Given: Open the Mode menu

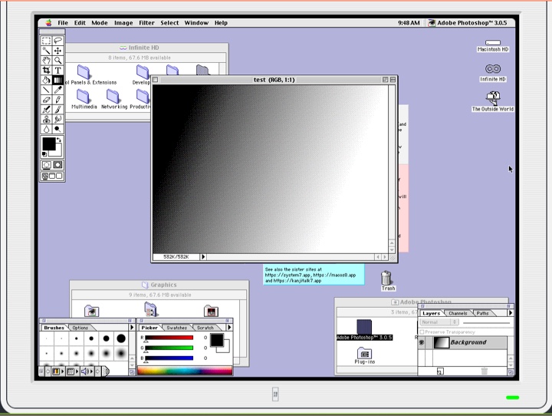Looking at the screenshot, I should point(100,23).
